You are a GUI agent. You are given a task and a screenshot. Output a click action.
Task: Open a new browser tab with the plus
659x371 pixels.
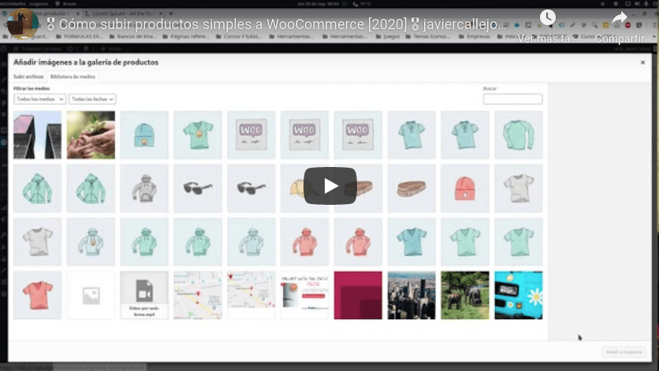[170, 13]
